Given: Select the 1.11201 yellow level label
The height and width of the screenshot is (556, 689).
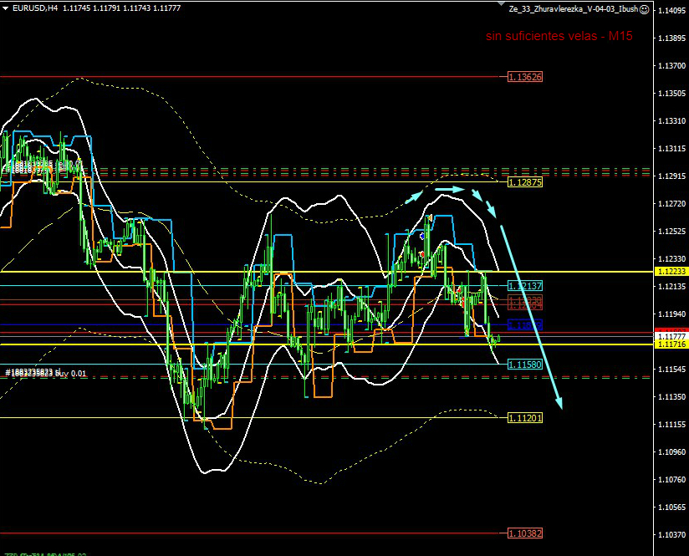Looking at the screenshot, I should pos(525,417).
